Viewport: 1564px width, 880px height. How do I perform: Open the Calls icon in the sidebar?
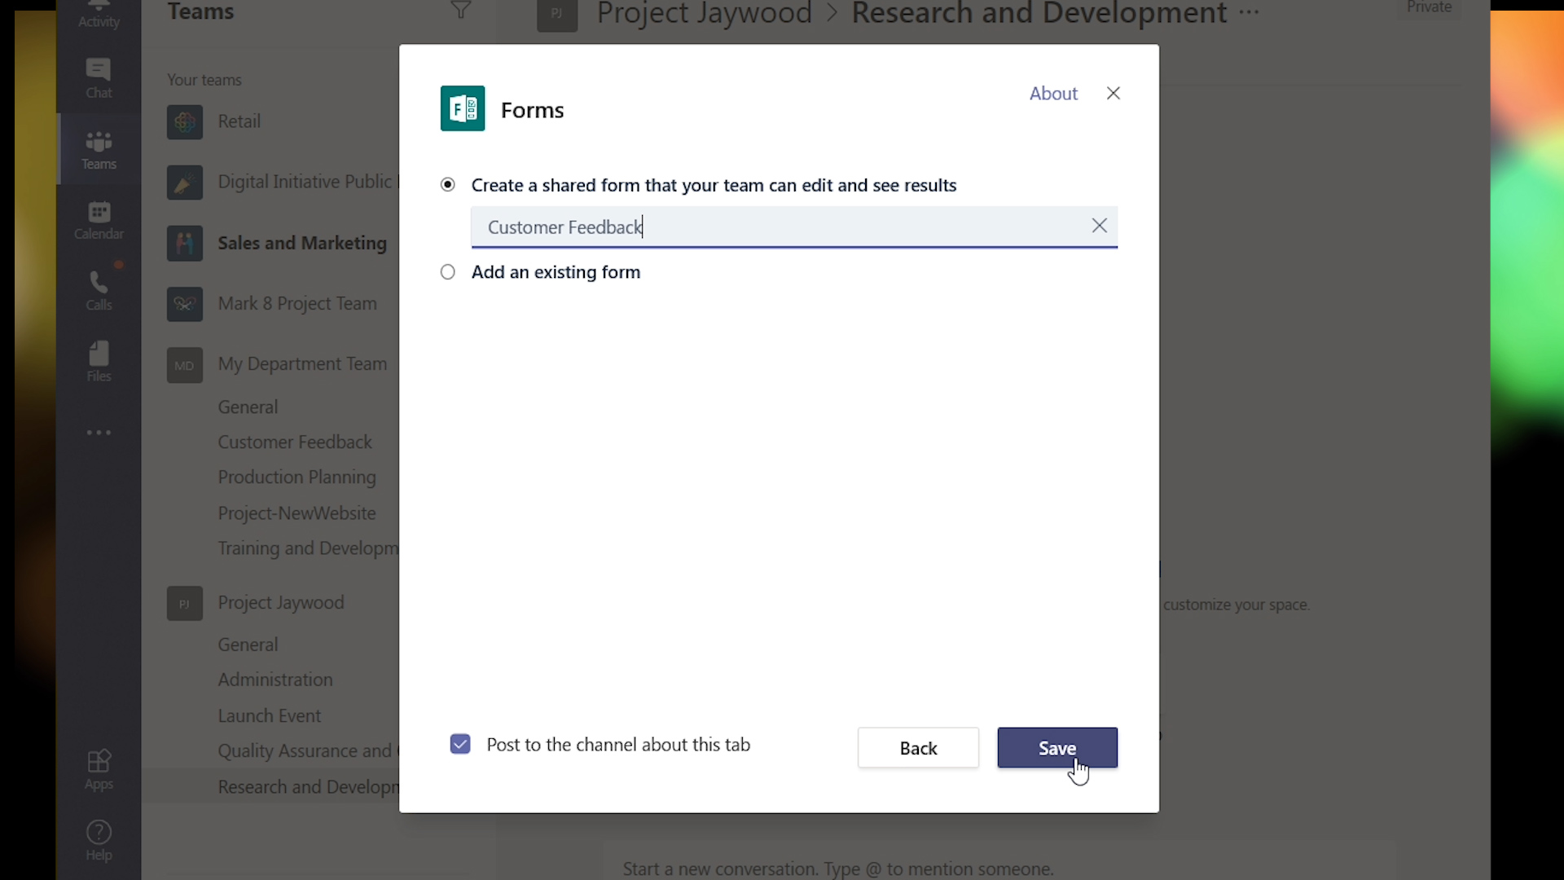[x=99, y=291]
